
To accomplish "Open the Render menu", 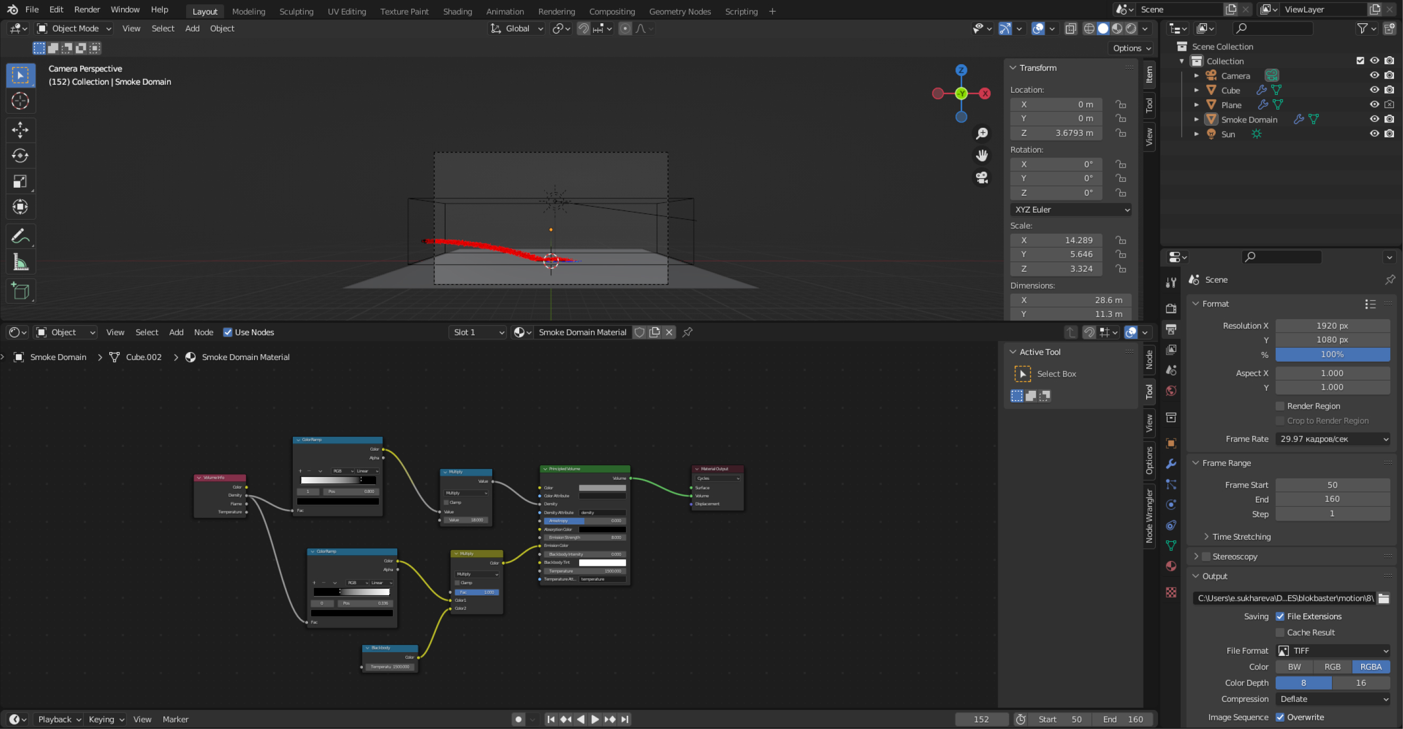I will [86, 9].
